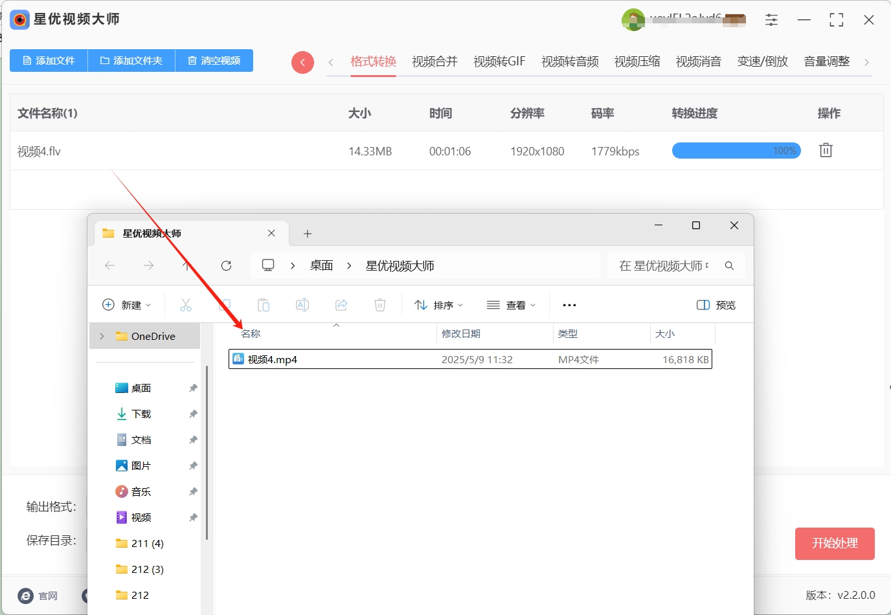The height and width of the screenshot is (615, 891).
Task: Open the 查看 view dropdown
Action: point(512,305)
